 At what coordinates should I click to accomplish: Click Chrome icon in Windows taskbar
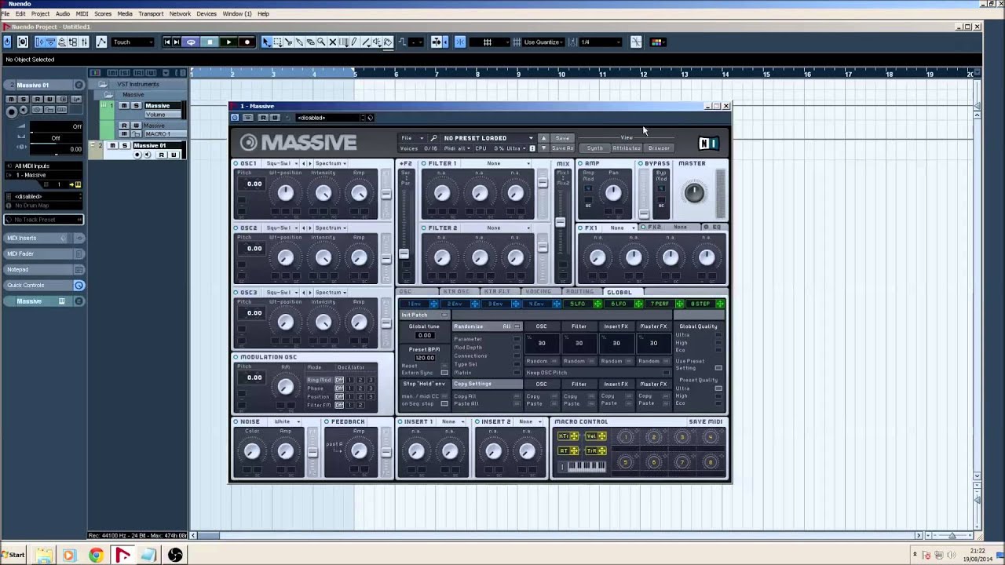pyautogui.click(x=95, y=556)
